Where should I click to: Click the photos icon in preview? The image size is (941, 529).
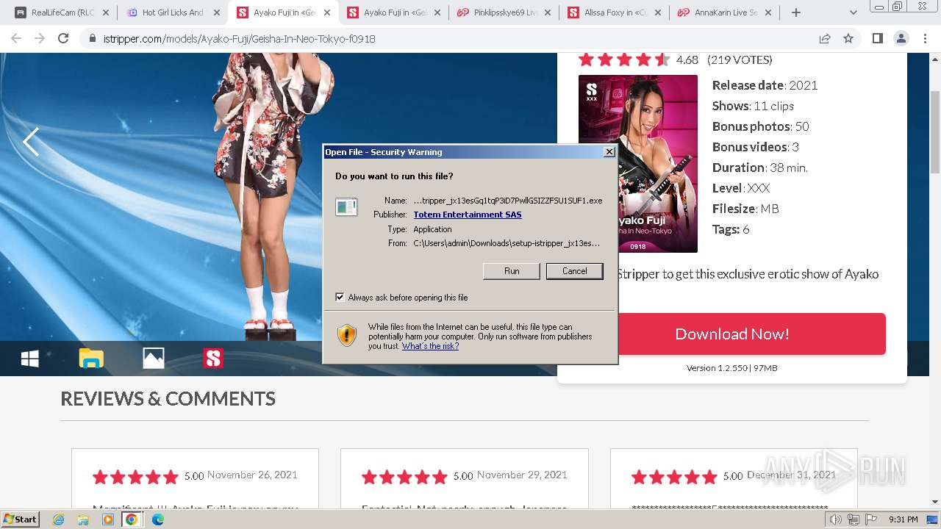click(x=153, y=359)
